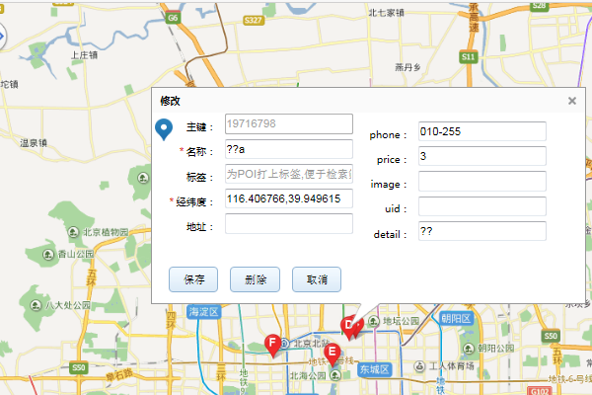Focus the 名称 input field
Screen dimensions: 592x395
289,149
